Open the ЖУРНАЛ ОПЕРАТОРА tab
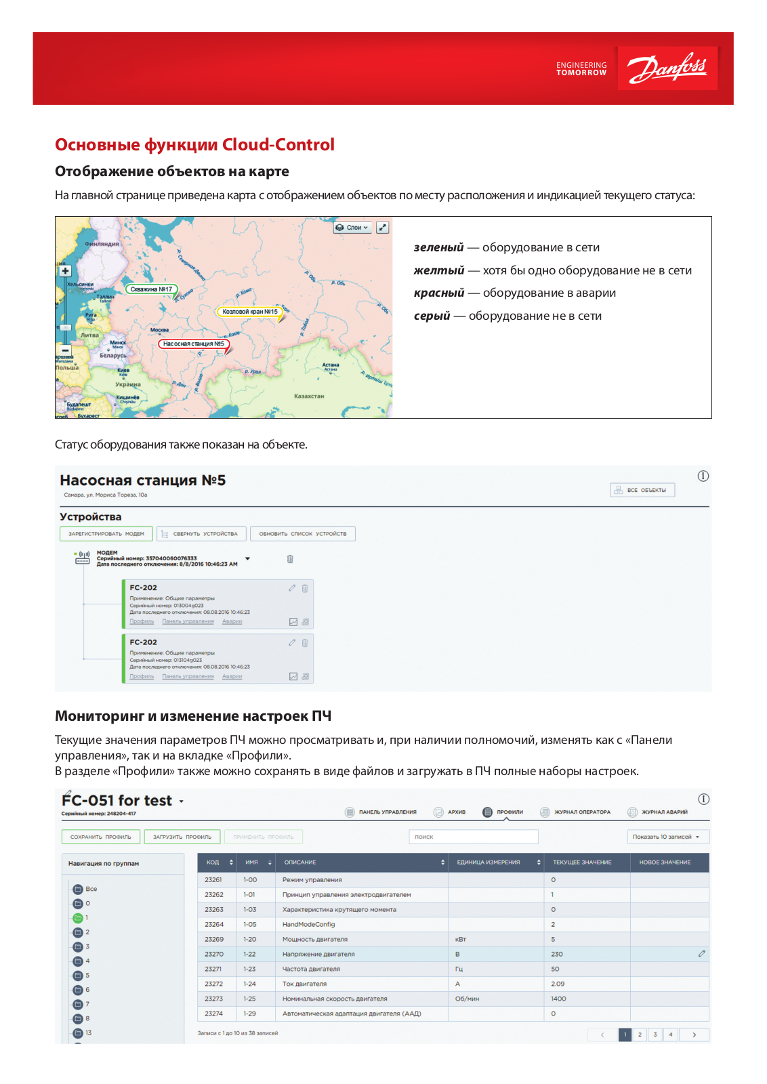Image resolution: width=767 pixels, height=1084 pixels. coord(575,812)
